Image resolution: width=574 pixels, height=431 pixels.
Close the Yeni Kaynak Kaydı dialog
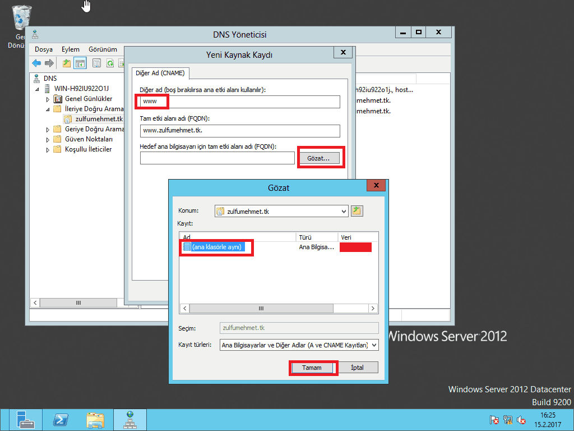[x=343, y=52]
